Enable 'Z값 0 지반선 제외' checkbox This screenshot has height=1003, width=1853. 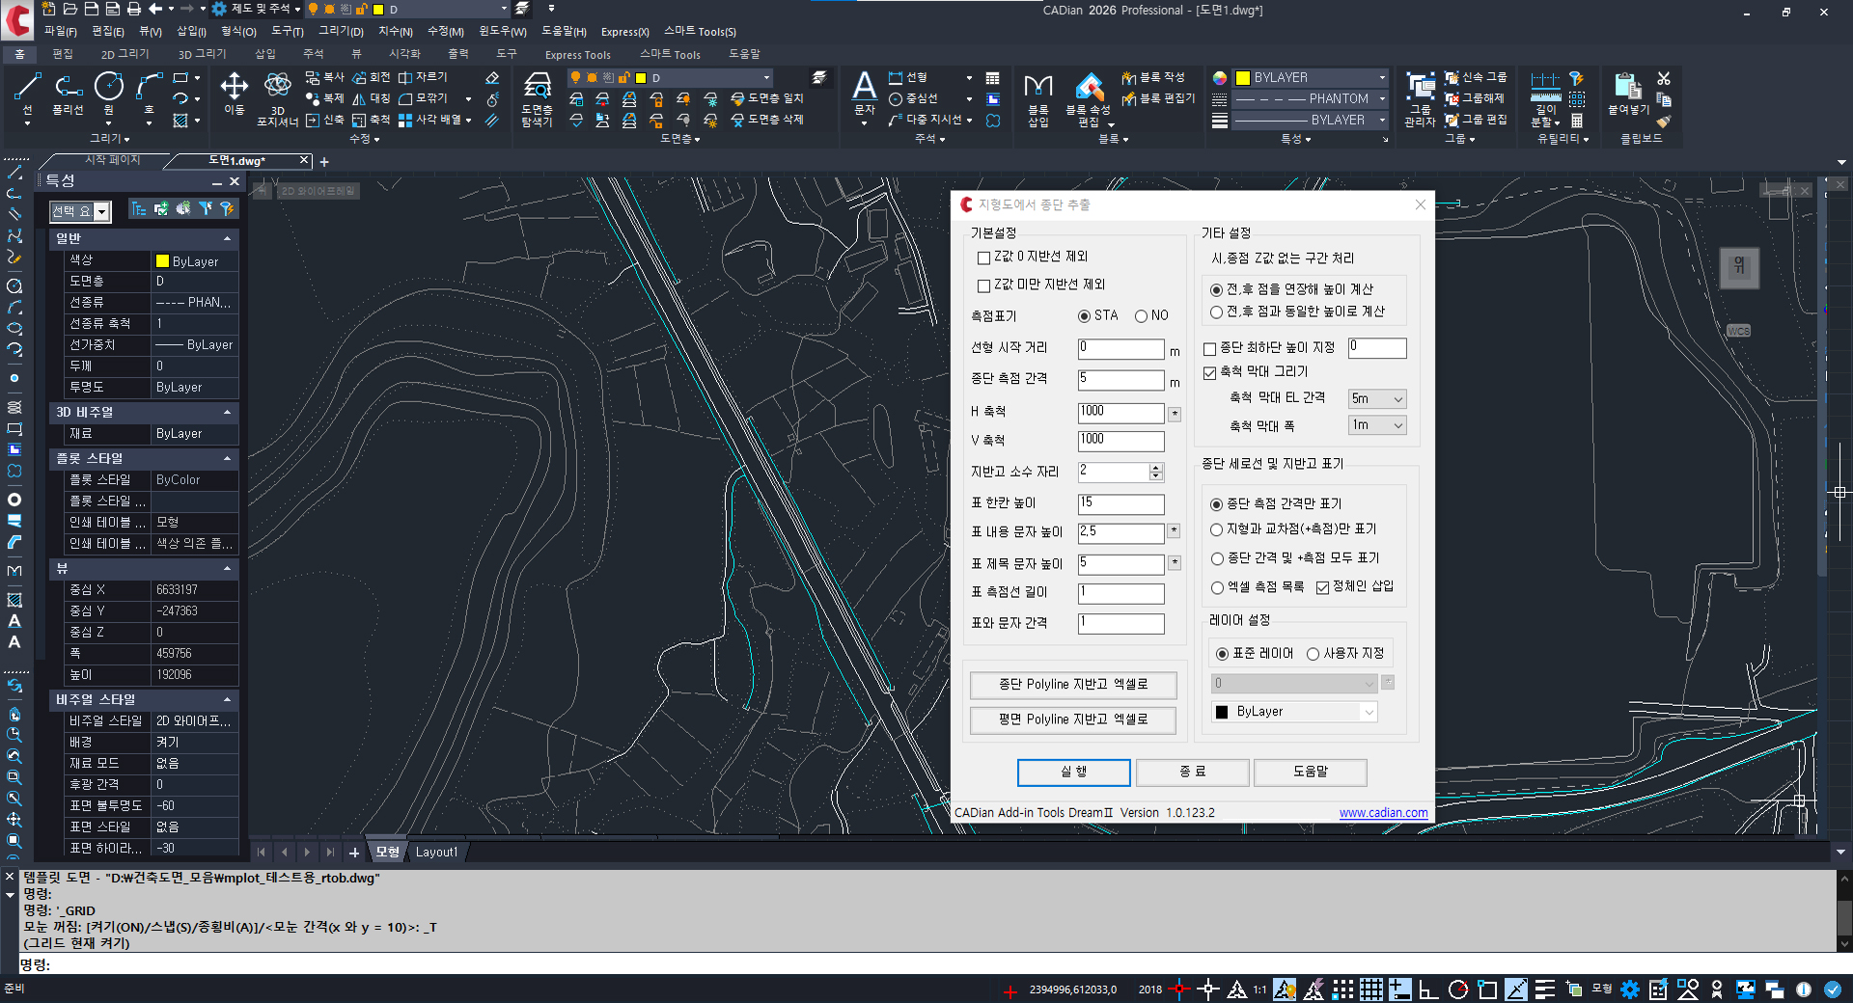983,258
